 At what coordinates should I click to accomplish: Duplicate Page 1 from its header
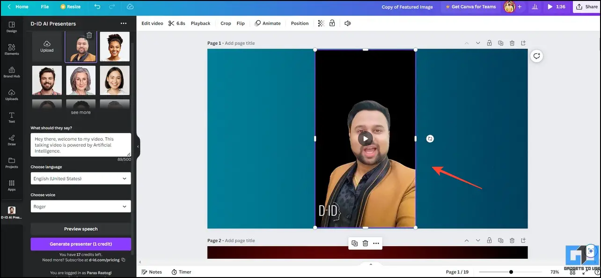pos(501,43)
